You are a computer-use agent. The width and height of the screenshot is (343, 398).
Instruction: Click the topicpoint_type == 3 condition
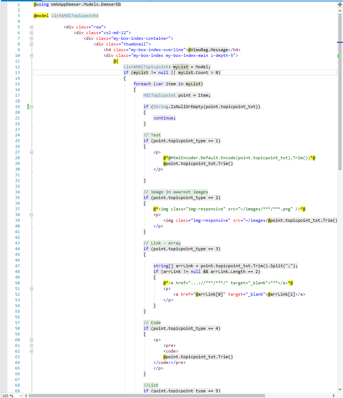pos(186,249)
